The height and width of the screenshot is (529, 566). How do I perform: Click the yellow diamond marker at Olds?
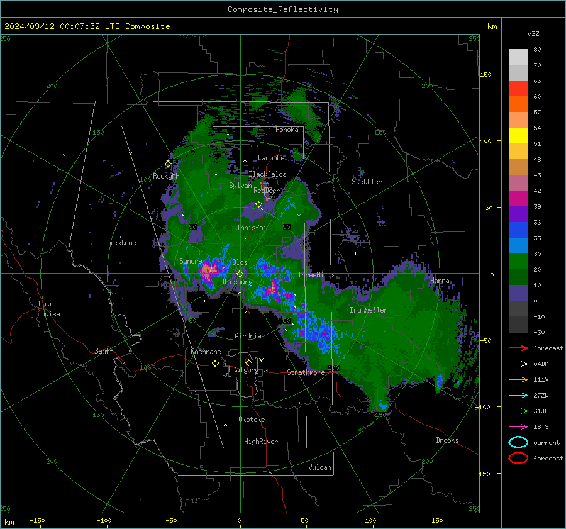click(x=240, y=274)
